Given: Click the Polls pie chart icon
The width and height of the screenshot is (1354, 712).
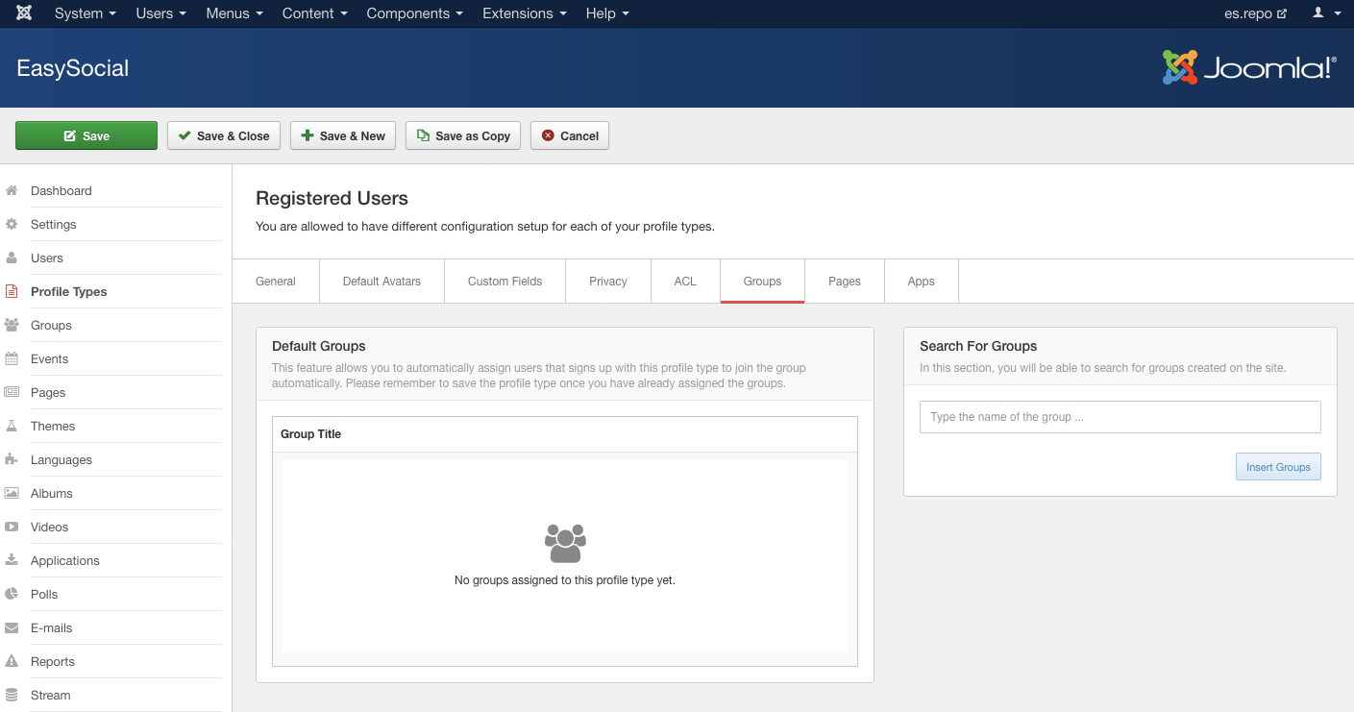Looking at the screenshot, I should pyautogui.click(x=12, y=594).
